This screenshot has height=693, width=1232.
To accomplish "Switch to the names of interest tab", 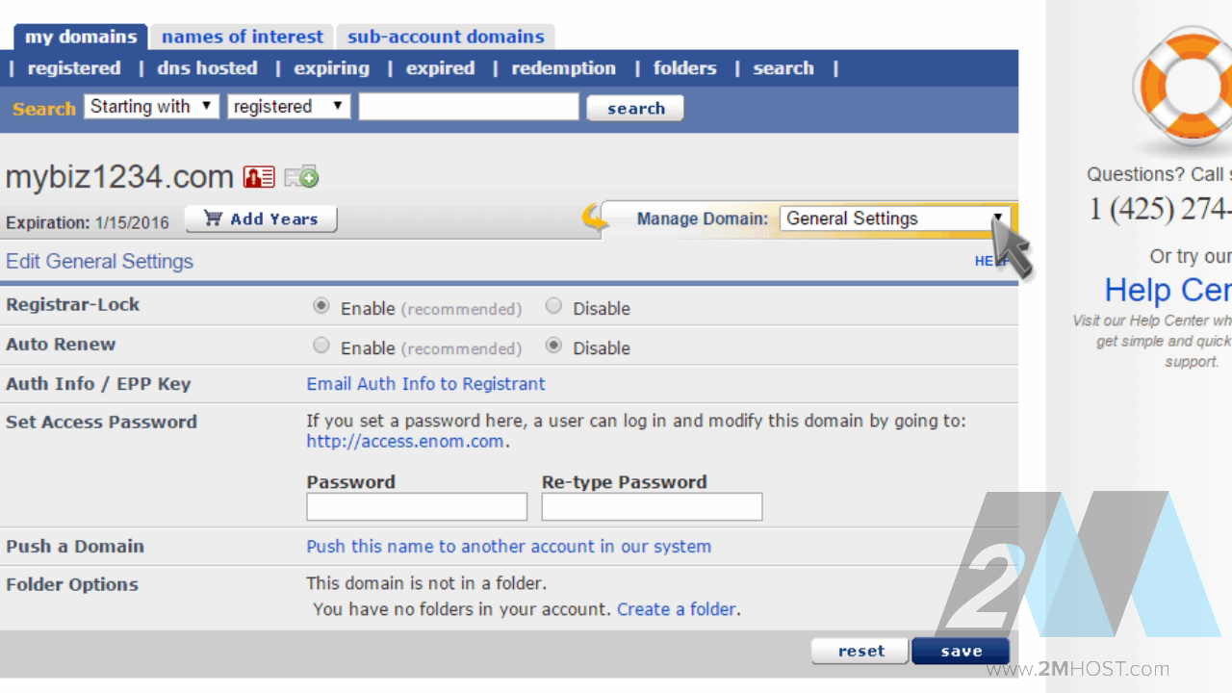I will 243,38.
